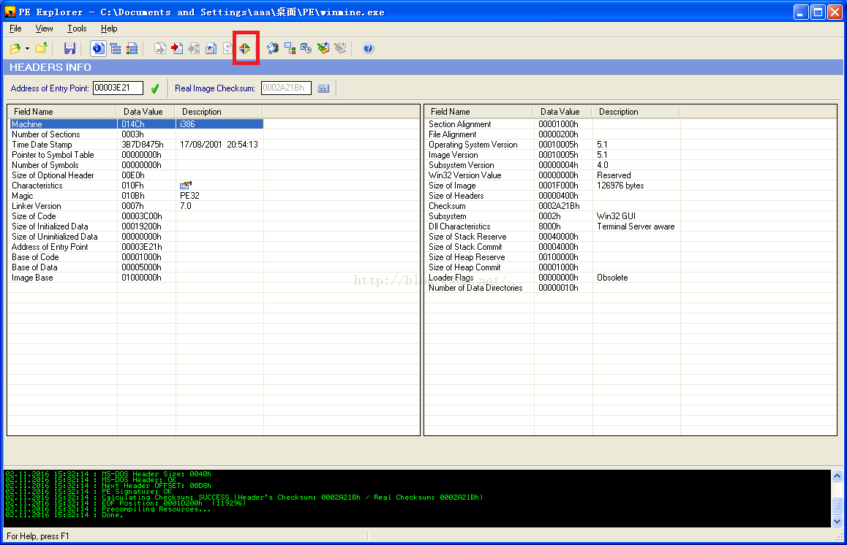Open the Section Headers view icon
Screen dimensions: 847x545
click(132, 48)
